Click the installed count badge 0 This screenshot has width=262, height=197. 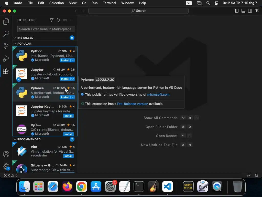[x=72, y=38]
